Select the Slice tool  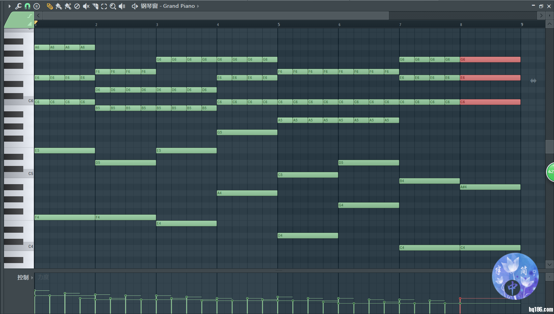tap(95, 6)
